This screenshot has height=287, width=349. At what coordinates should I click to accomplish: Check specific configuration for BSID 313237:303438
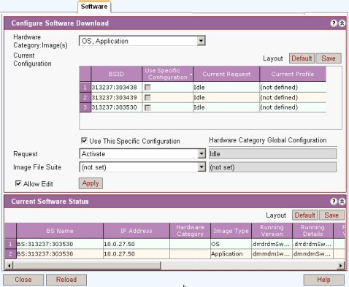click(147, 88)
